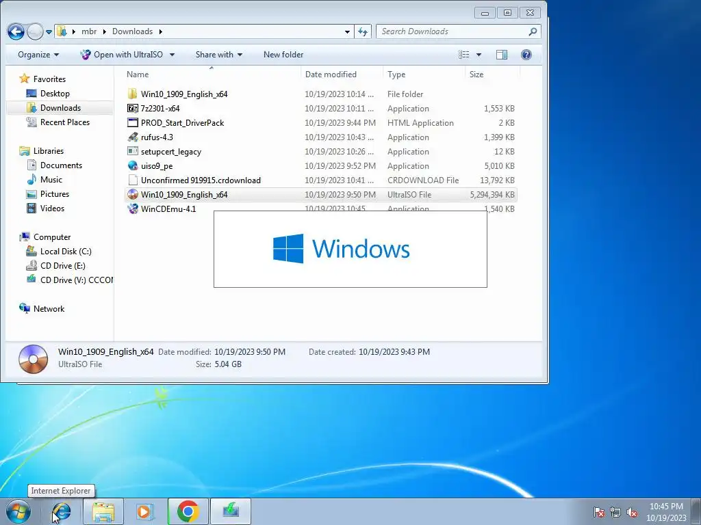The image size is (701, 525).
Task: Open the Windows Start menu
Action: pos(18,511)
